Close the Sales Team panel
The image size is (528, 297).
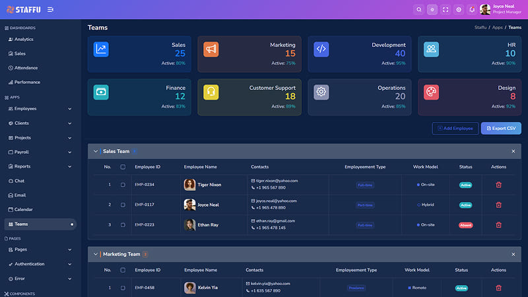(513, 152)
